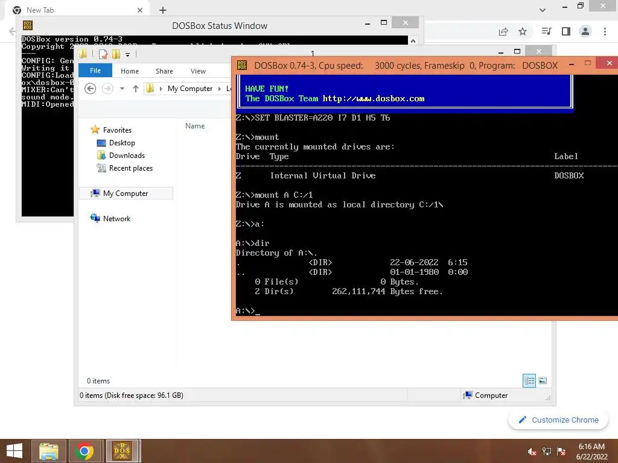Open File Explorer from the taskbar
Viewport: 618px width, 463px height.
pos(48,451)
